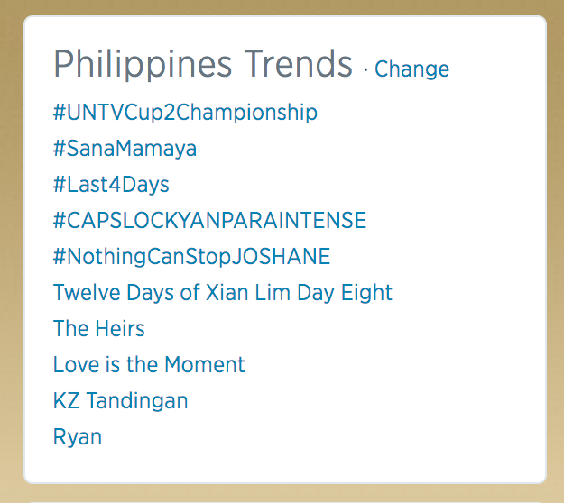Select The Heirs trending topic

coord(99,329)
